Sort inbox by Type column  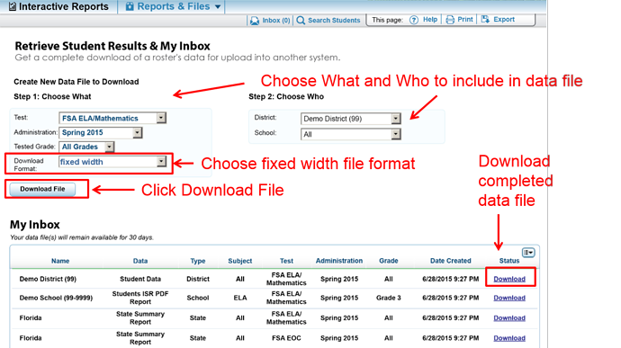coord(198,261)
